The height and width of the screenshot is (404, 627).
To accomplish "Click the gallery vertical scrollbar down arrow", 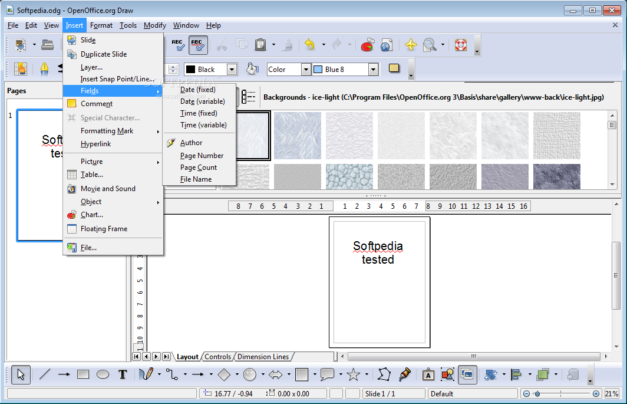I will 612,185.
